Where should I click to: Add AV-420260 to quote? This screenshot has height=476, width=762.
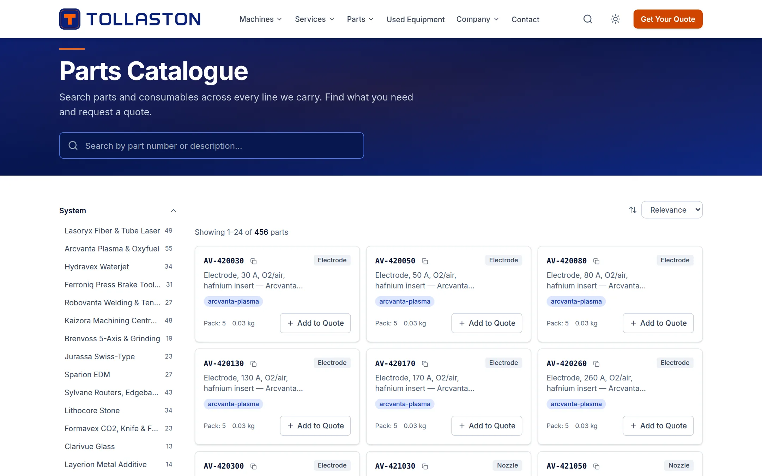point(658,426)
